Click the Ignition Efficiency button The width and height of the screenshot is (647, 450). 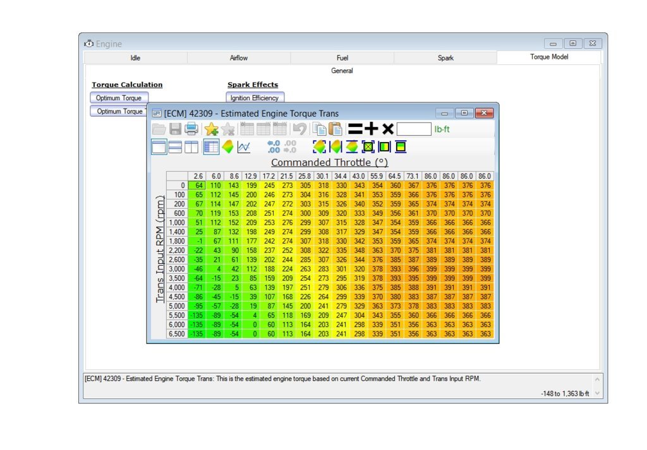click(255, 98)
